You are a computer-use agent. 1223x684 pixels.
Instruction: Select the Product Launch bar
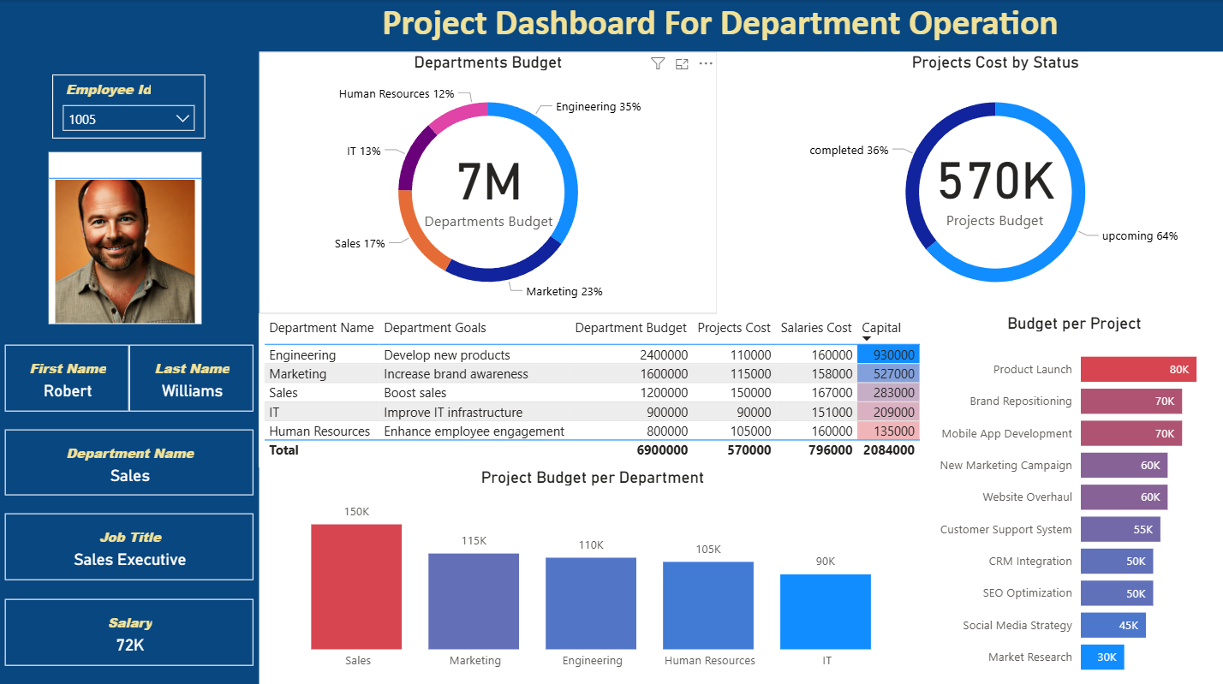coord(1137,370)
